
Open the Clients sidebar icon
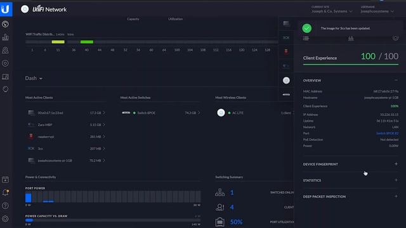(5, 77)
